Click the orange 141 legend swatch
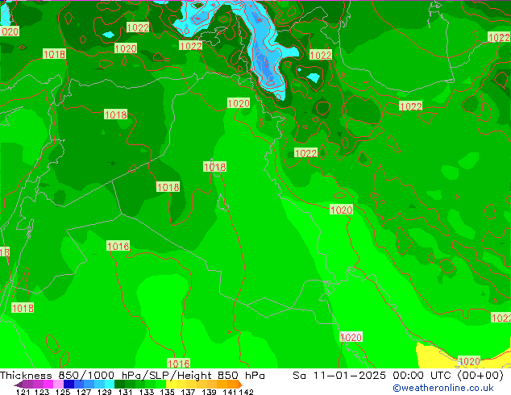 (233, 385)
